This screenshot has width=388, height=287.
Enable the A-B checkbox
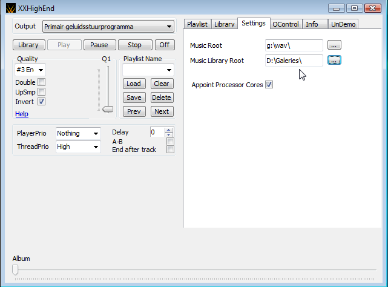(170, 142)
